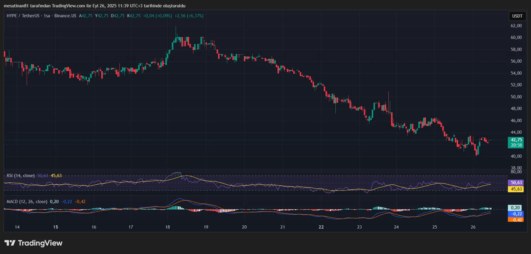Screen dimensions: 531x254
Task: Click the RSI legend value 45,63
Action: point(56,176)
